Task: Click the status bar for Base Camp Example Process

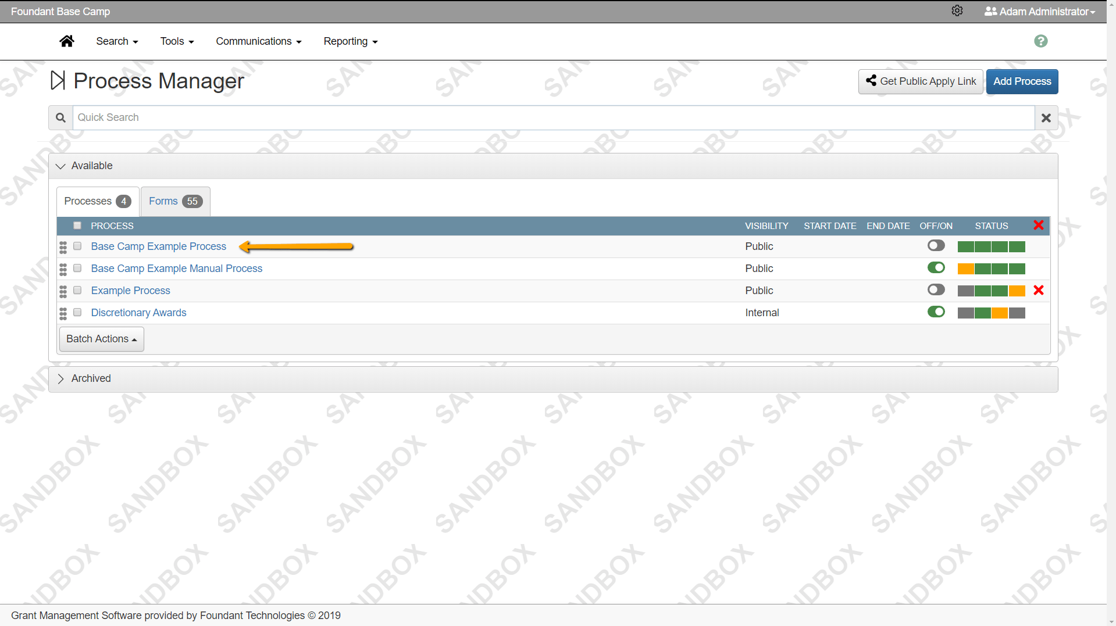Action: point(992,246)
